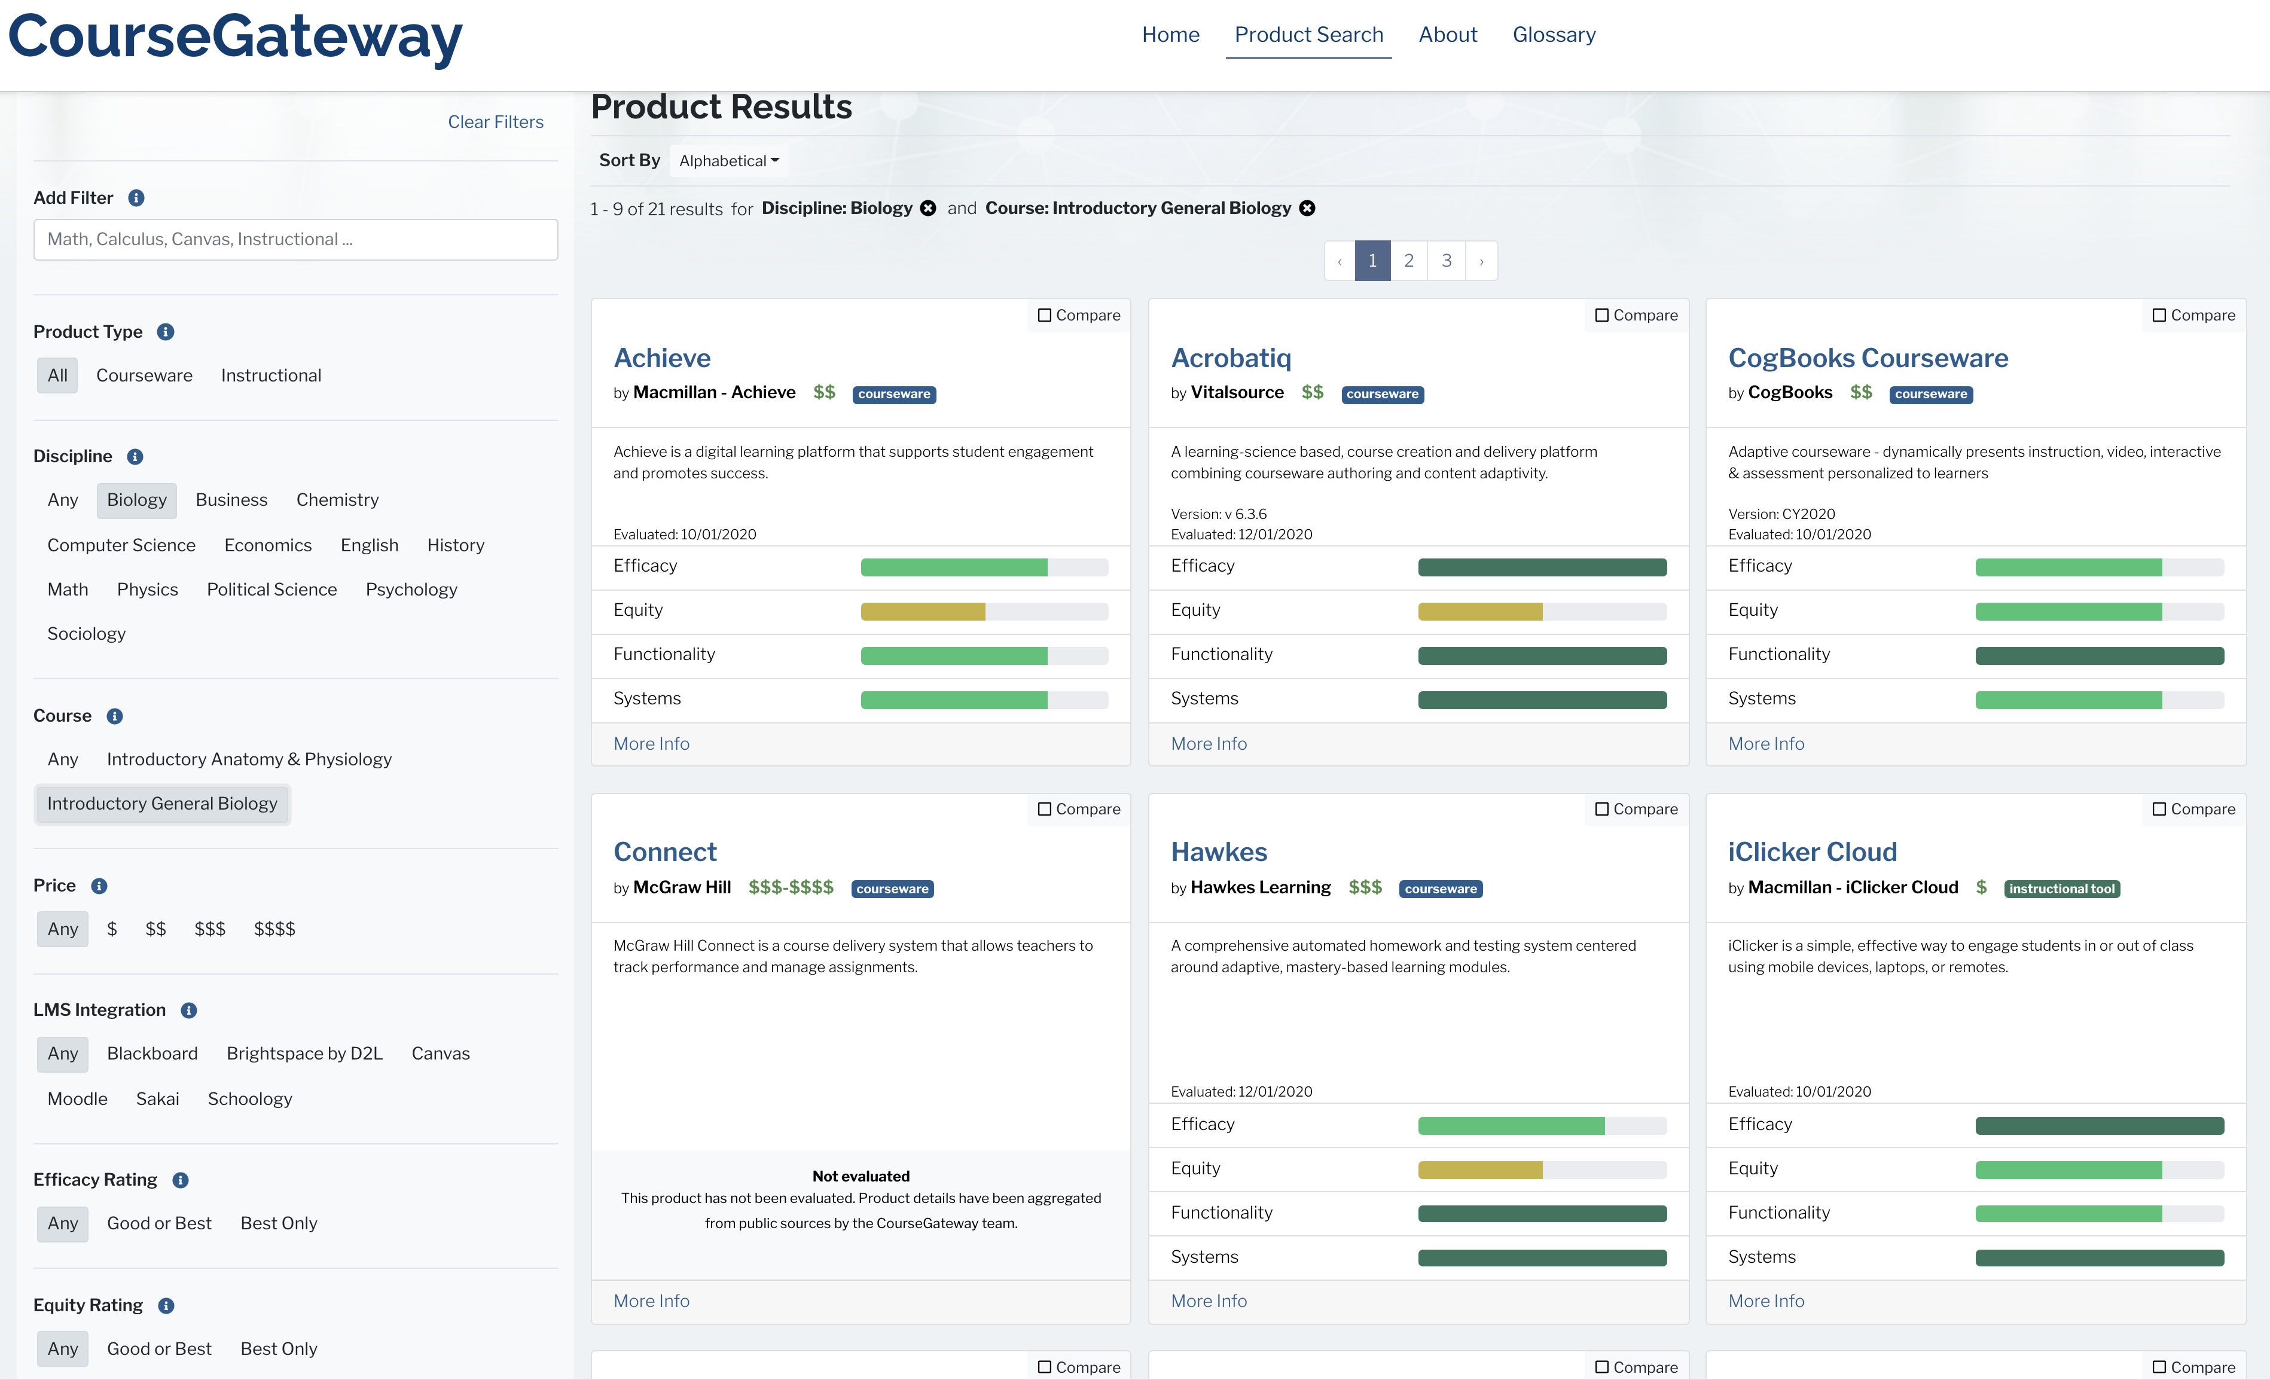Remove the Introductory General Biology course filter chip
2270x1380 pixels.
coord(1307,208)
